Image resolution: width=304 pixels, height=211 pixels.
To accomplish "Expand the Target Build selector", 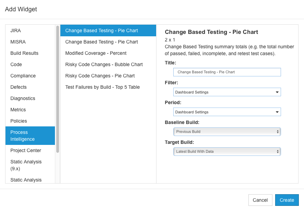I will click(227, 152).
